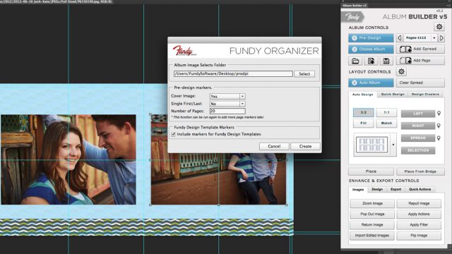Image resolution: width=452 pixels, height=254 pixels.
Task: Click the SELECTION design button
Action: 418,150
